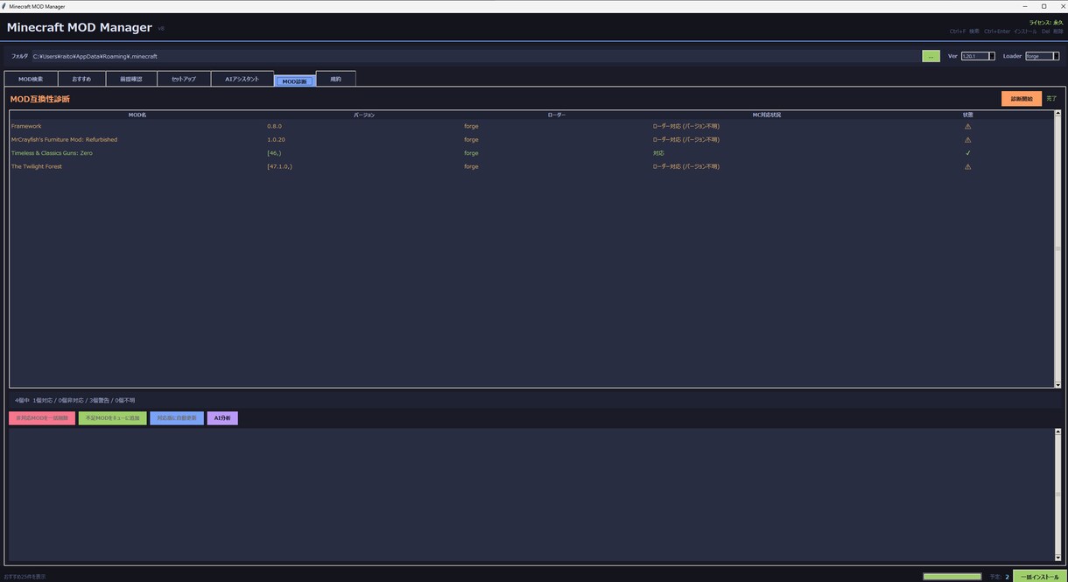Viewport: 1068px width, 582px height.
Task: Click the 一括インストール button
Action: (1040, 577)
